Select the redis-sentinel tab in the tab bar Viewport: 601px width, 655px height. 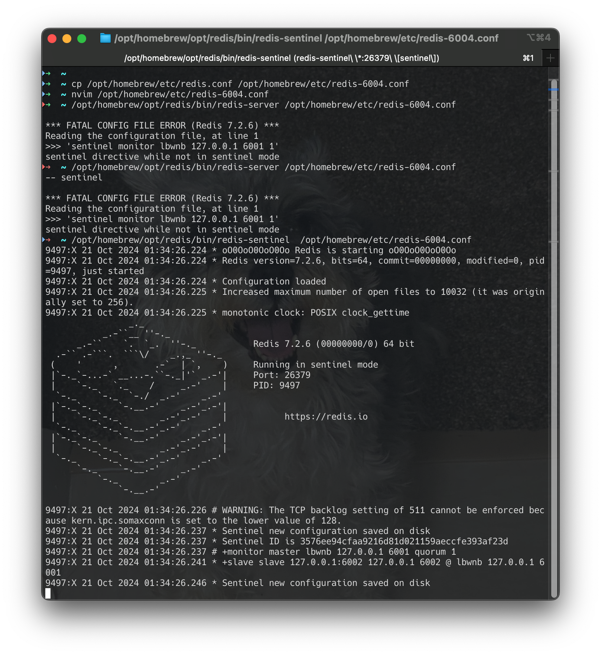tap(282, 58)
